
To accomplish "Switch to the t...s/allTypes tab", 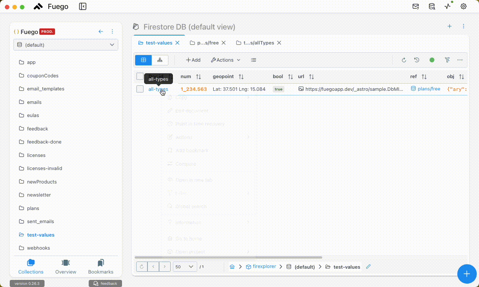I will coord(255,43).
